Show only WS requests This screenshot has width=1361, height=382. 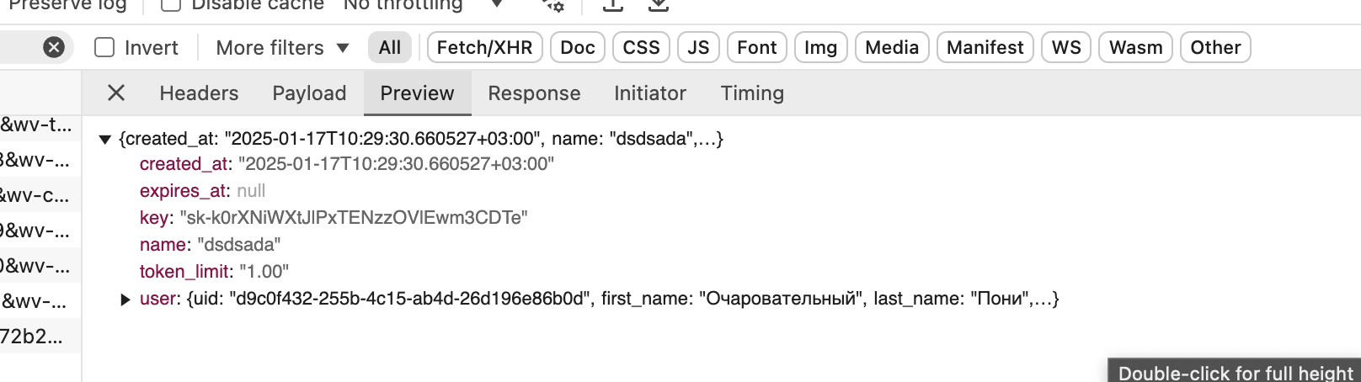1066,48
